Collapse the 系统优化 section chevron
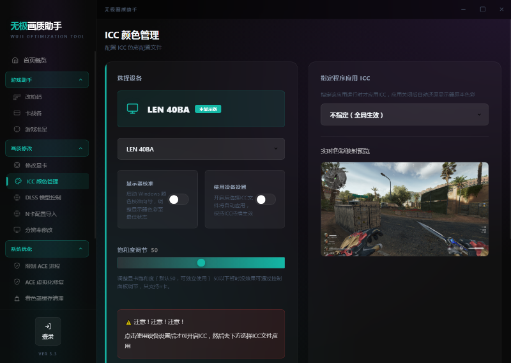The width and height of the screenshot is (511, 363). (x=80, y=249)
